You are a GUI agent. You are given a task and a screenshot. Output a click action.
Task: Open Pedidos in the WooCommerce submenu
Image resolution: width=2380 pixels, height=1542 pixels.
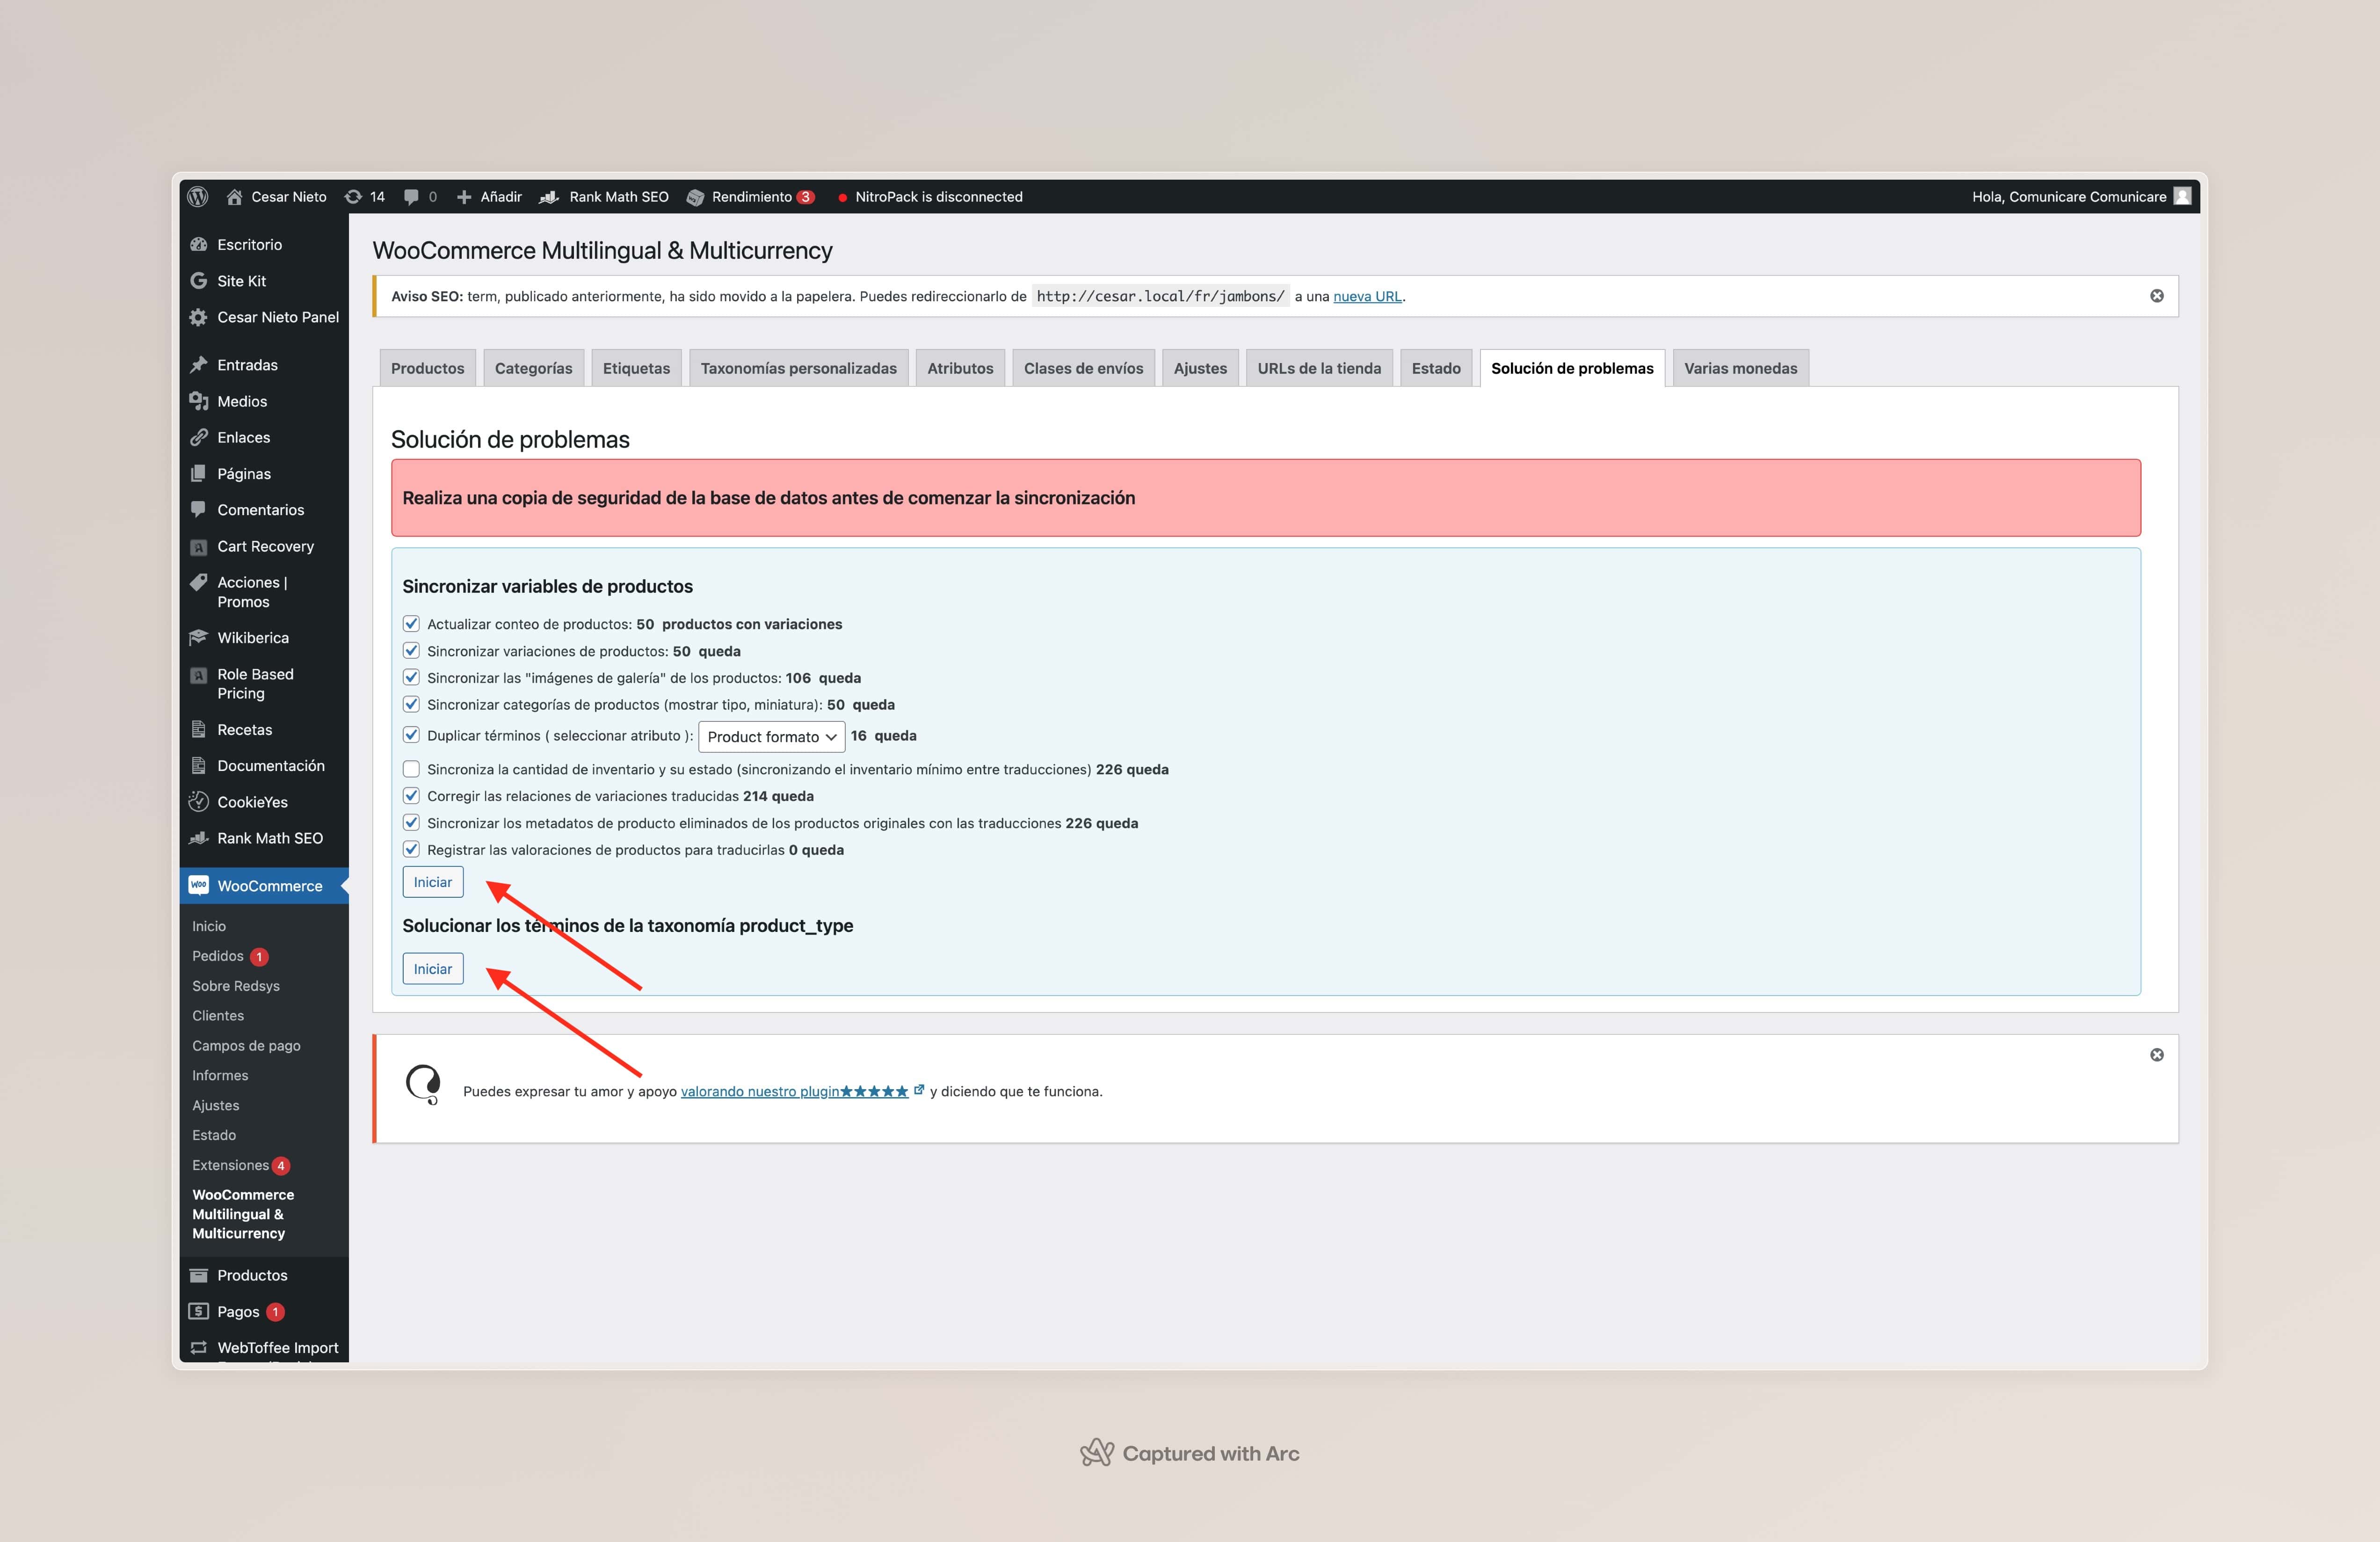pyautogui.click(x=218, y=956)
